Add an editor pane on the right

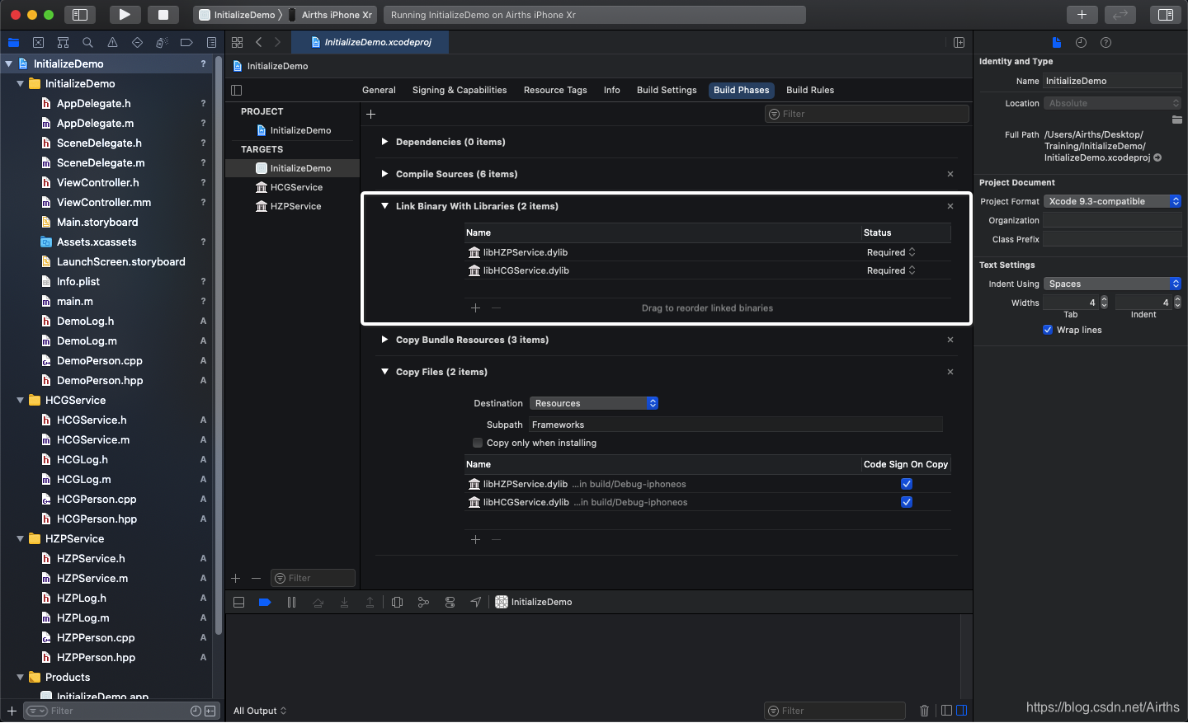(959, 42)
